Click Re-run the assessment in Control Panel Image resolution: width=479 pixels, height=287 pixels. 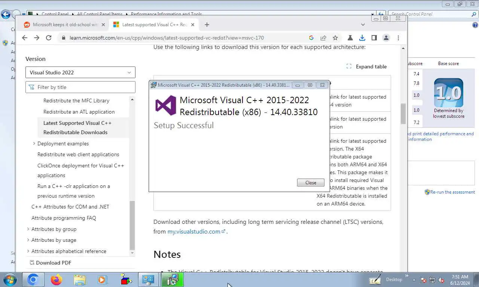coord(452,192)
